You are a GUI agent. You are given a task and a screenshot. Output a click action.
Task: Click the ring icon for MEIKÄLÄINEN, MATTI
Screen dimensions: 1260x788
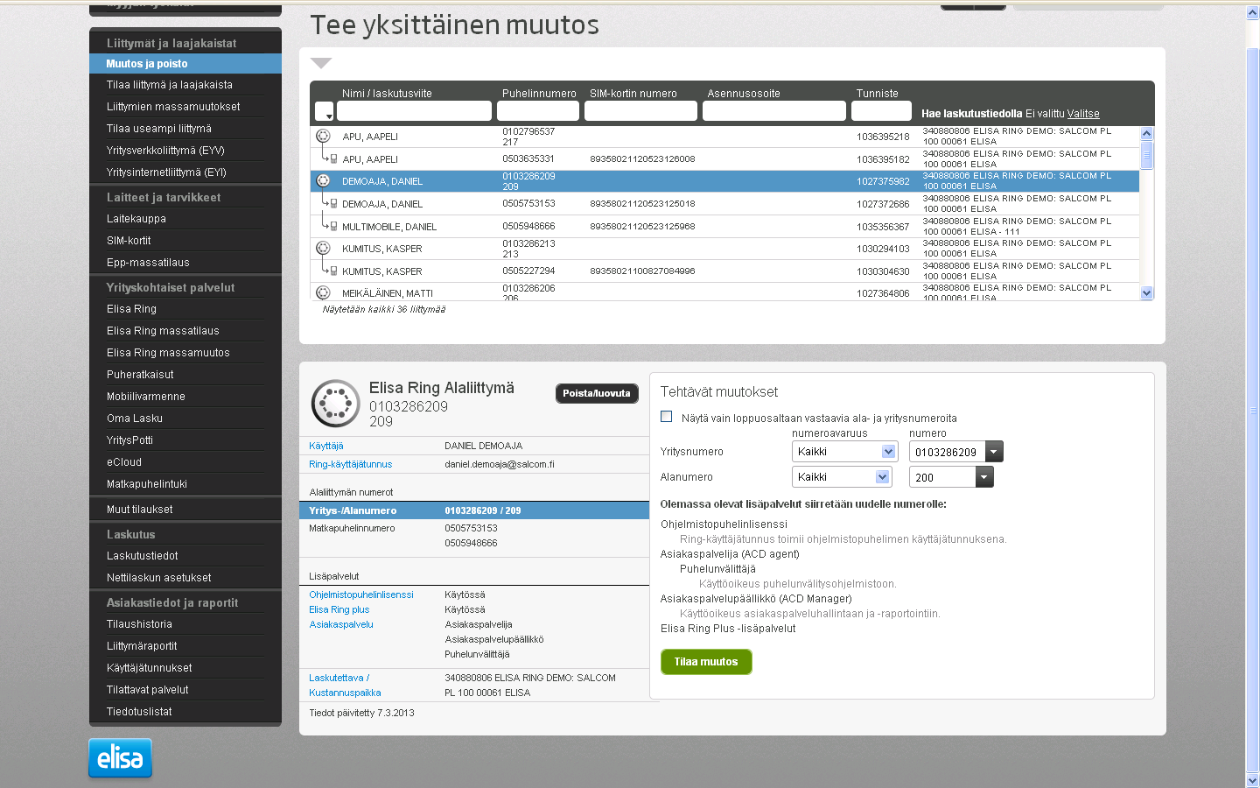click(323, 292)
